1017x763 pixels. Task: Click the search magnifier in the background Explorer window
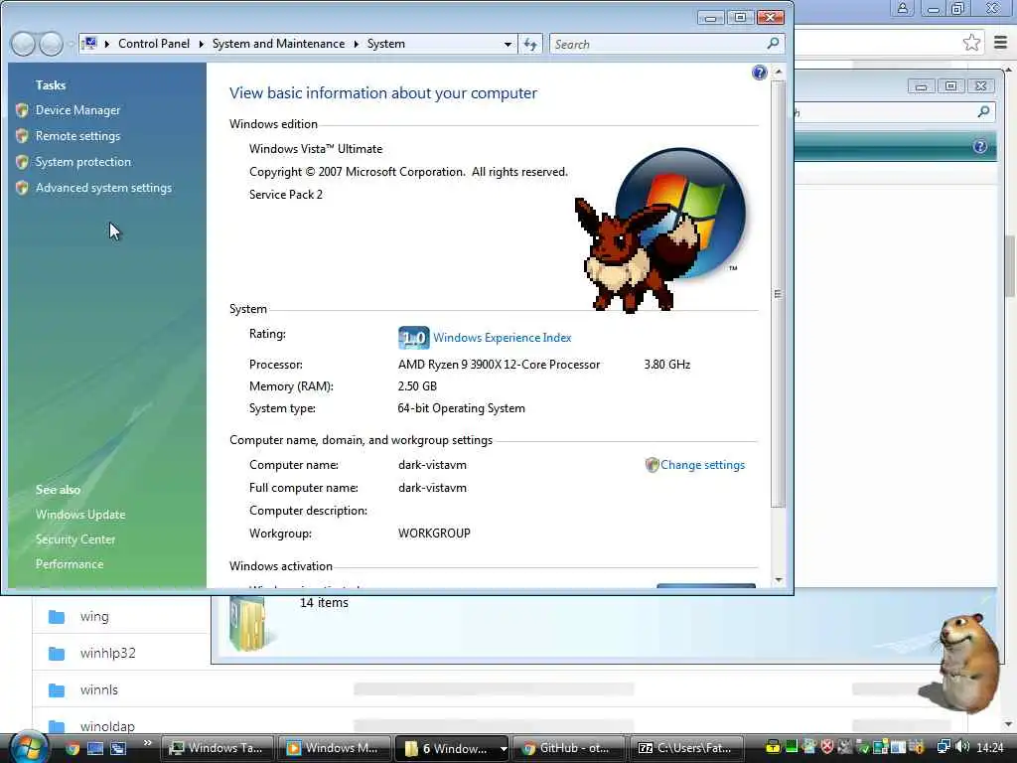point(984,111)
